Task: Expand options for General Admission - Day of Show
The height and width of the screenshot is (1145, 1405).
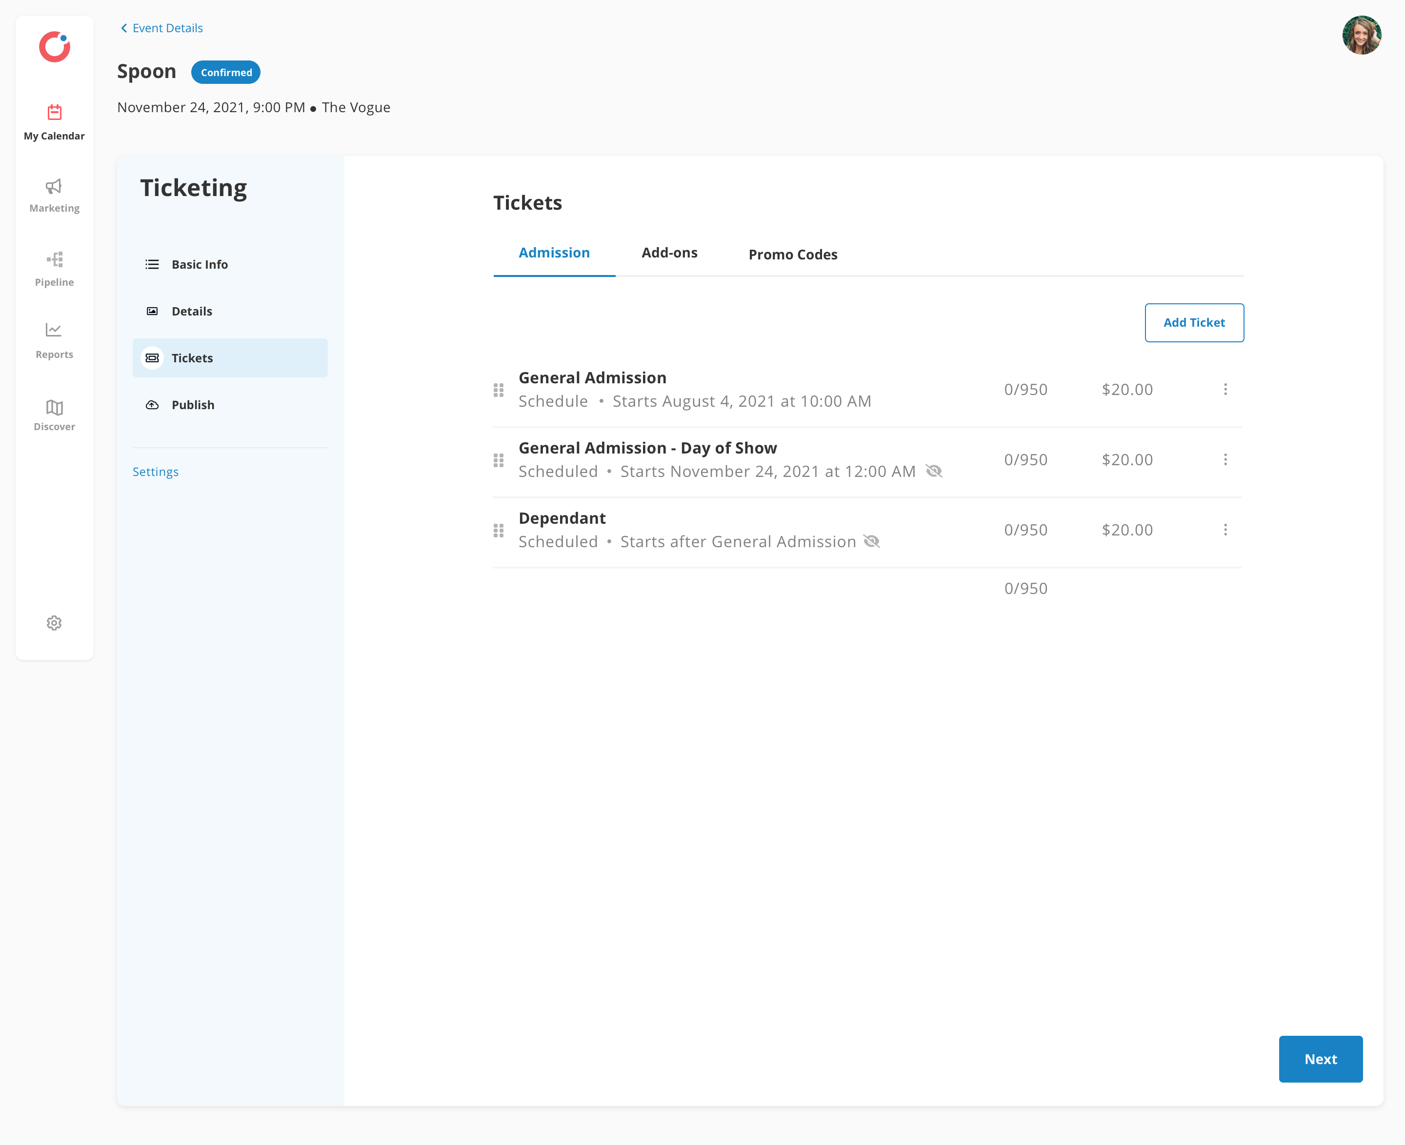Action: point(1226,460)
